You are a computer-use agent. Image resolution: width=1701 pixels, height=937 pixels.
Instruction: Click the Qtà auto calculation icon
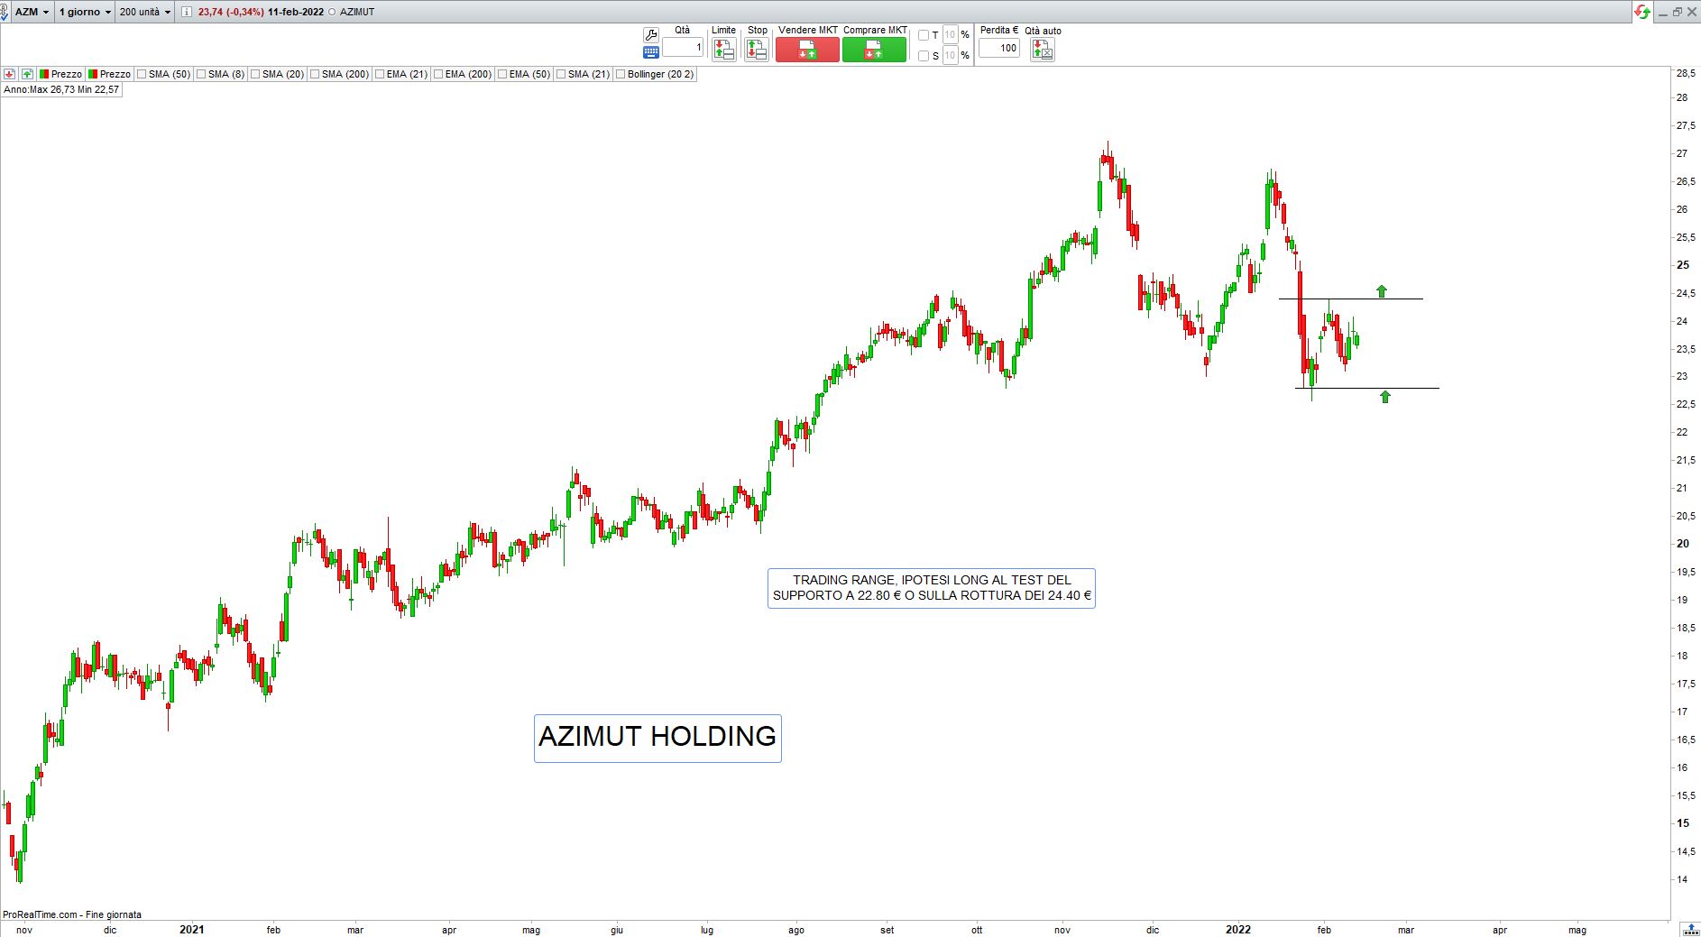1043,50
